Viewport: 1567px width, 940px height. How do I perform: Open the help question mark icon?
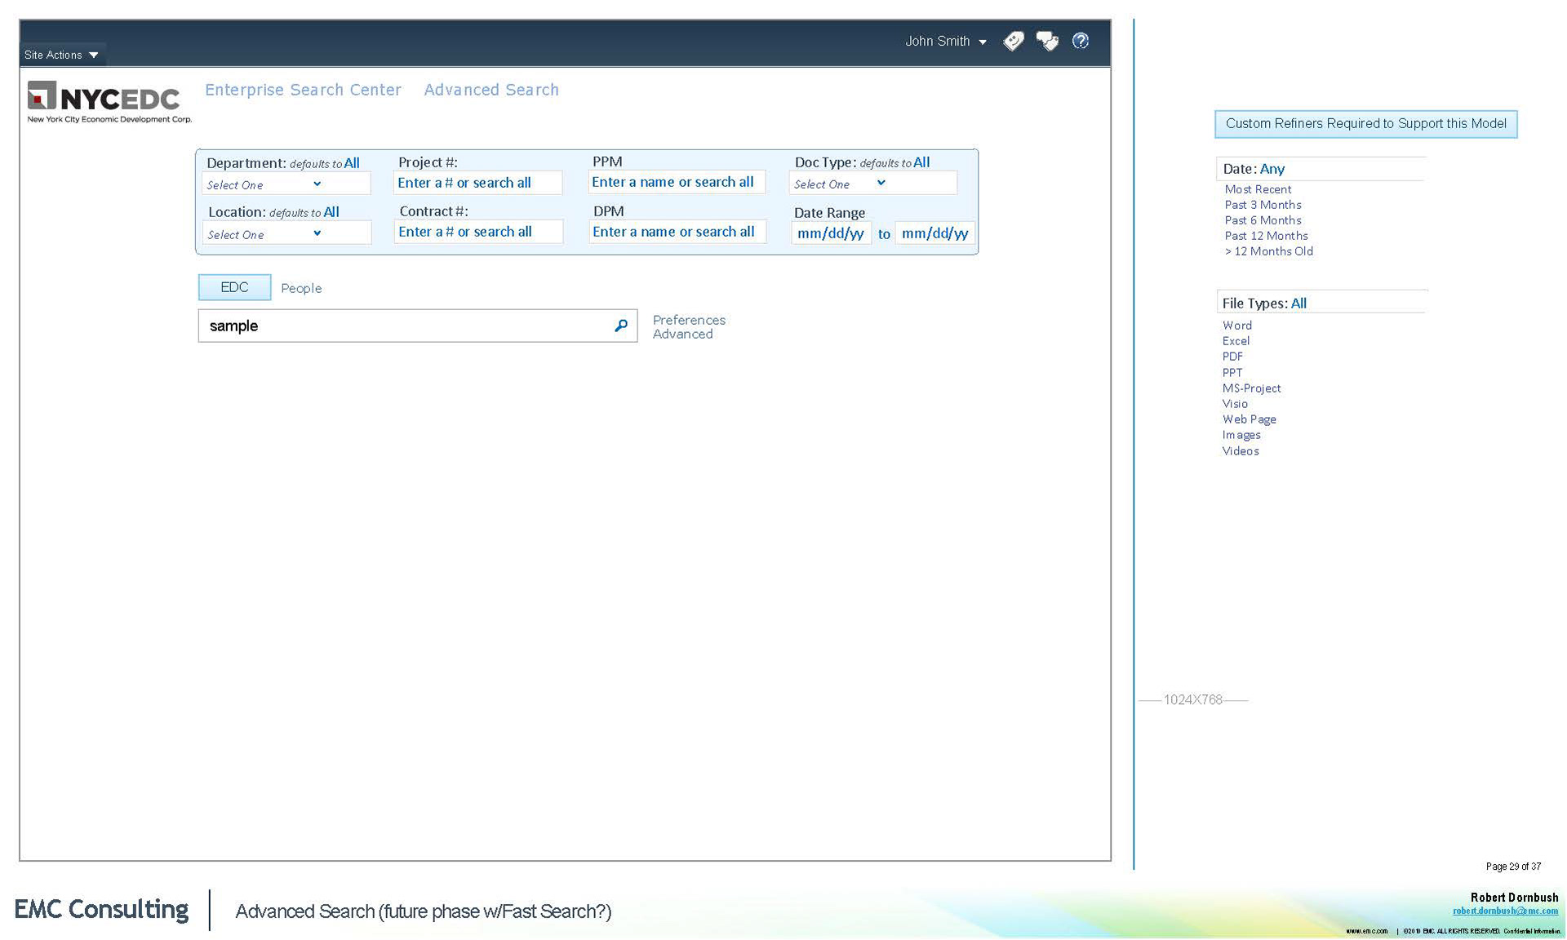point(1081,41)
